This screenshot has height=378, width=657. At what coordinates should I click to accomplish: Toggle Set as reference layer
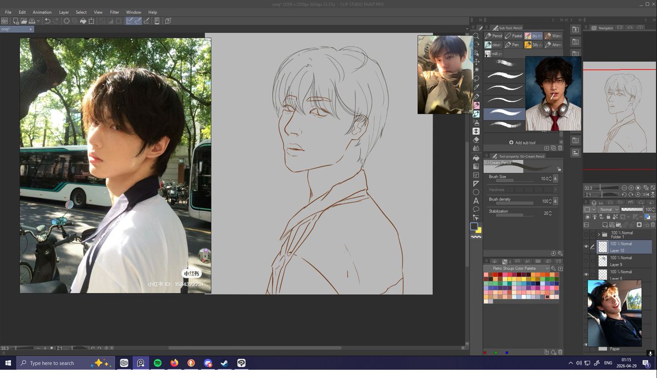click(x=595, y=216)
